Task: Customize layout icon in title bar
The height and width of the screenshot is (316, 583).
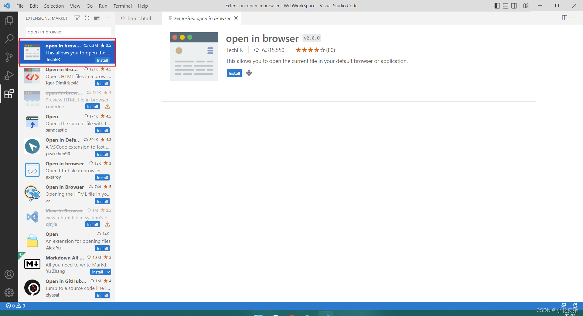Action: pos(526,6)
